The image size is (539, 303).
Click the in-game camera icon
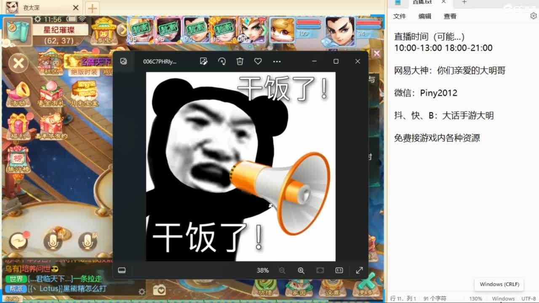click(x=160, y=290)
